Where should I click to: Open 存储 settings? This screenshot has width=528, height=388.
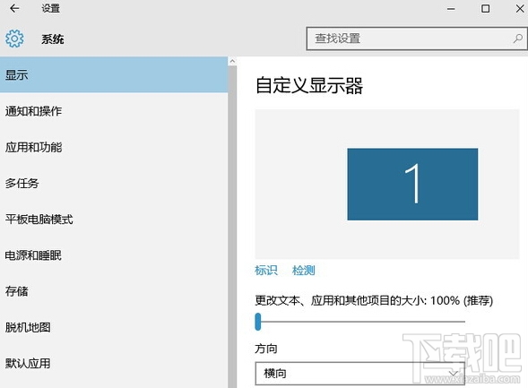[114, 291]
